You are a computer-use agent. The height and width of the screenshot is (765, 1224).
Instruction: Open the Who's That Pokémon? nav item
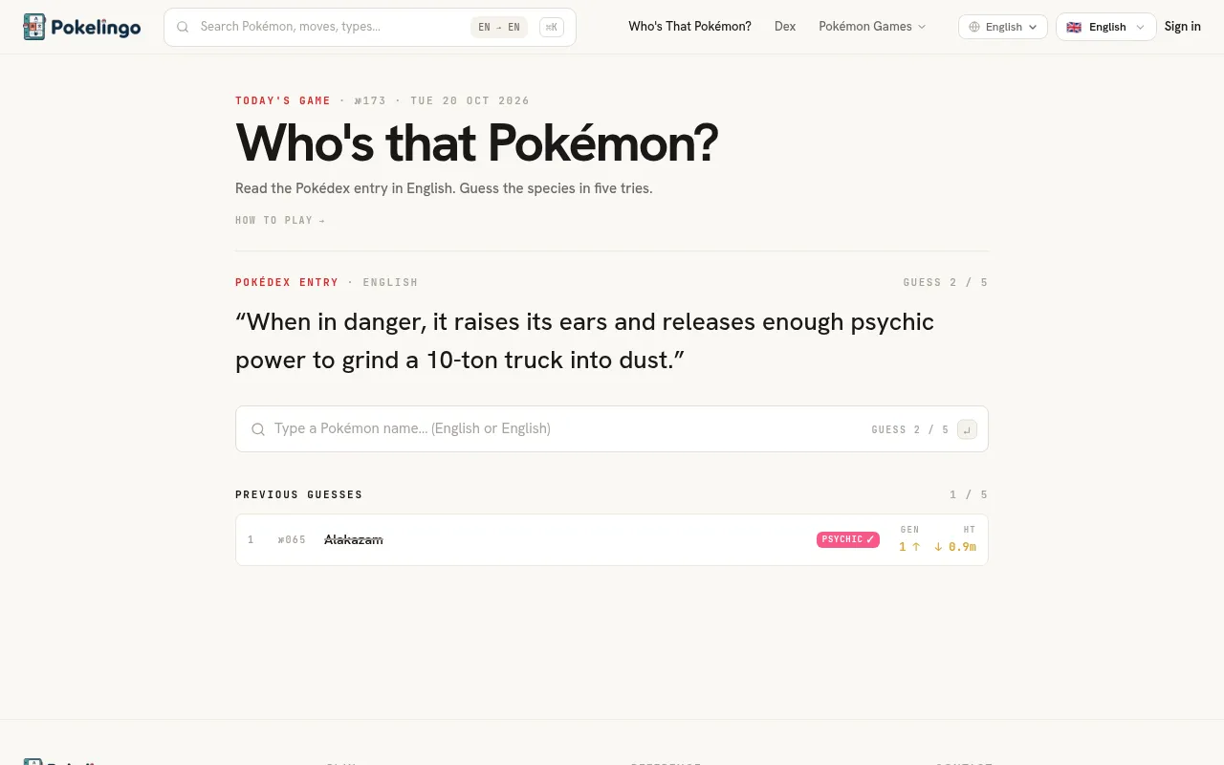click(689, 27)
